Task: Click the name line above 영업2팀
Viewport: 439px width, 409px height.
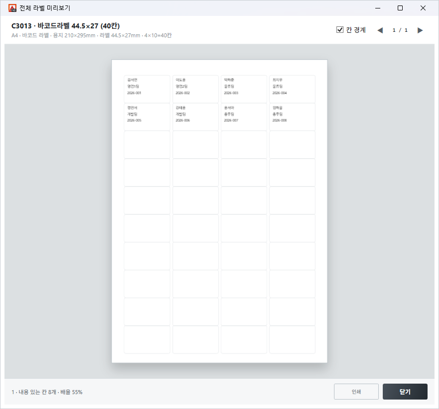Action: (181, 80)
